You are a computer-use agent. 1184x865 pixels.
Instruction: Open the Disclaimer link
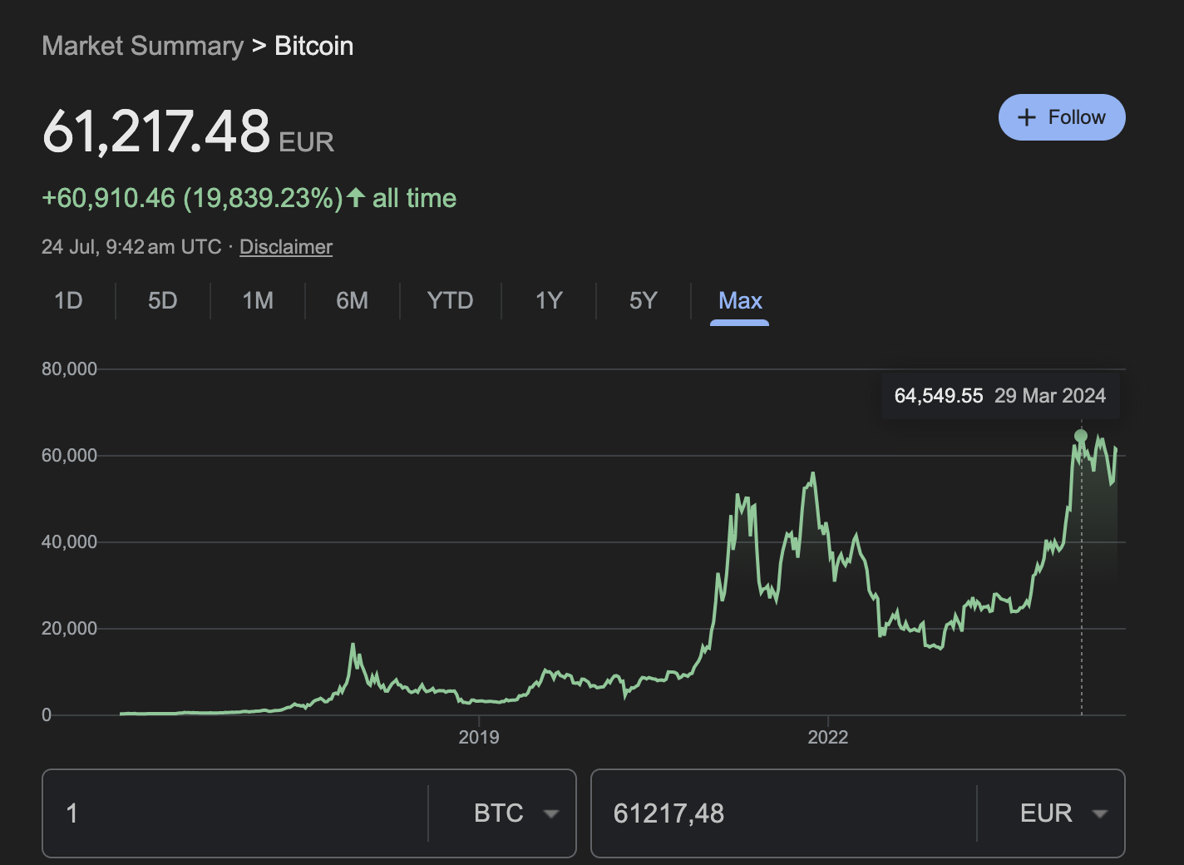pyautogui.click(x=286, y=247)
